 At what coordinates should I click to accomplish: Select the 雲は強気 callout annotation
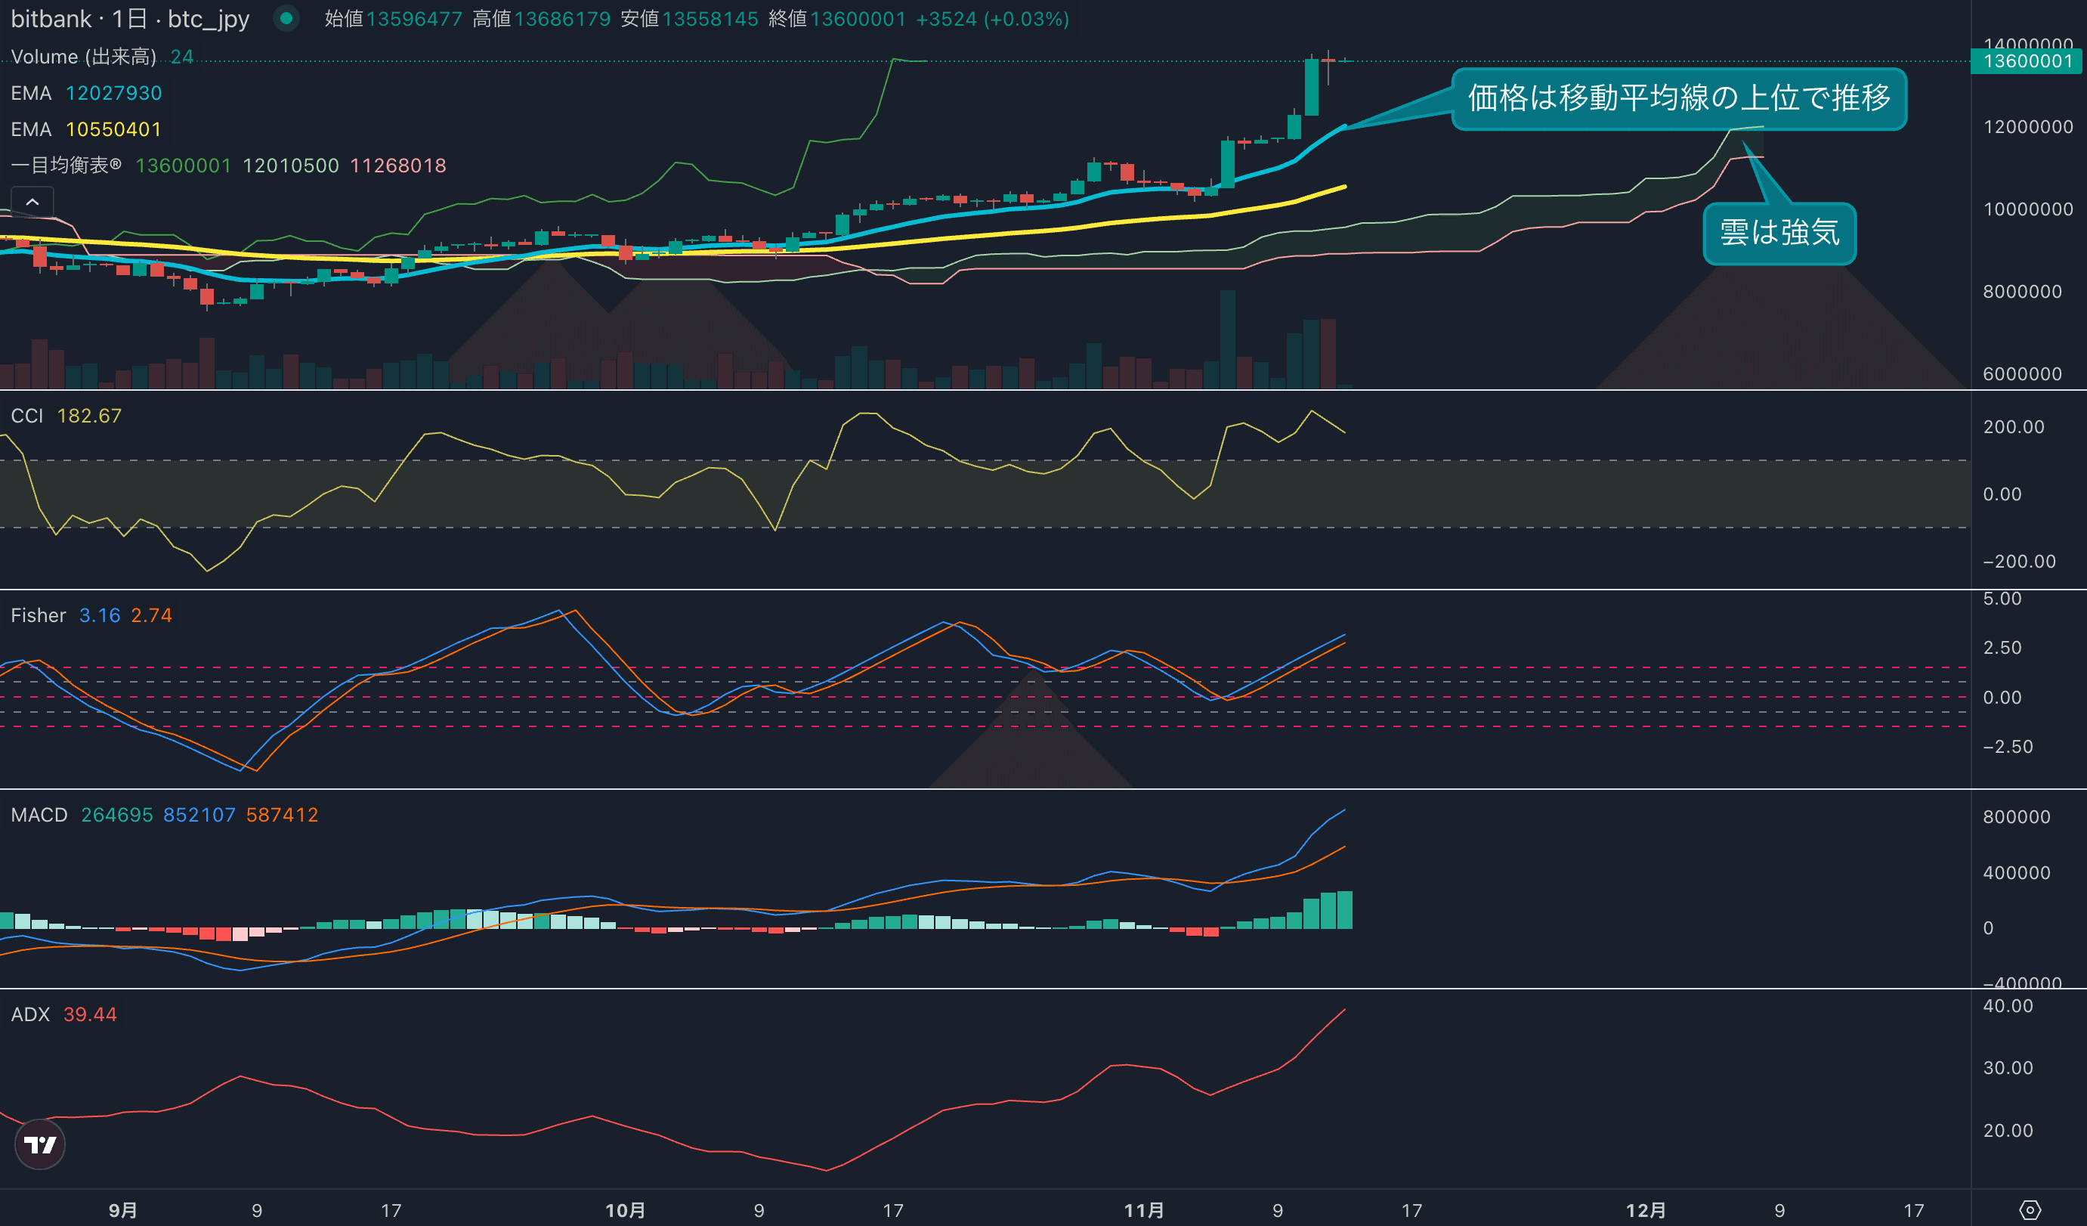(1779, 233)
